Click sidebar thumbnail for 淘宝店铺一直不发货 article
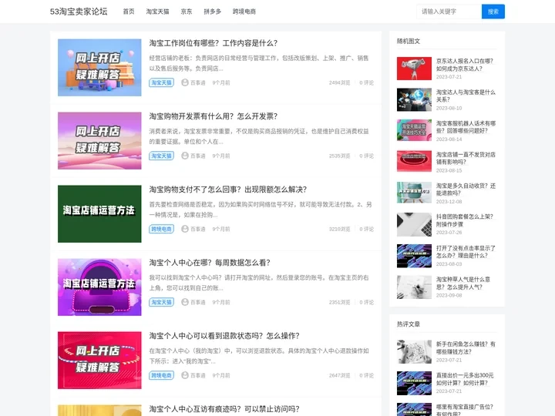This screenshot has height=416, width=555. (x=414, y=161)
